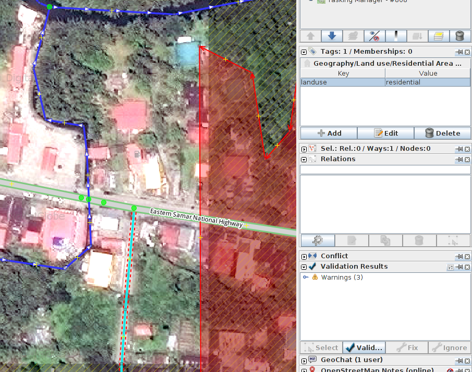Image resolution: width=472 pixels, height=372 pixels.
Task: Close the selection list panel
Action: click(x=467, y=149)
